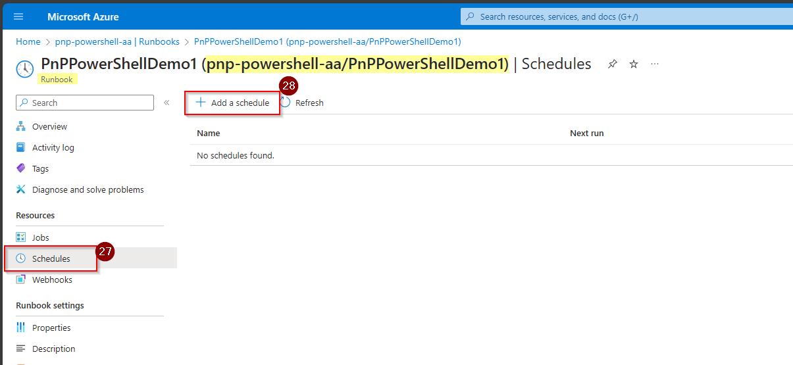
Task: Click the No schedules found message
Action: coord(236,155)
